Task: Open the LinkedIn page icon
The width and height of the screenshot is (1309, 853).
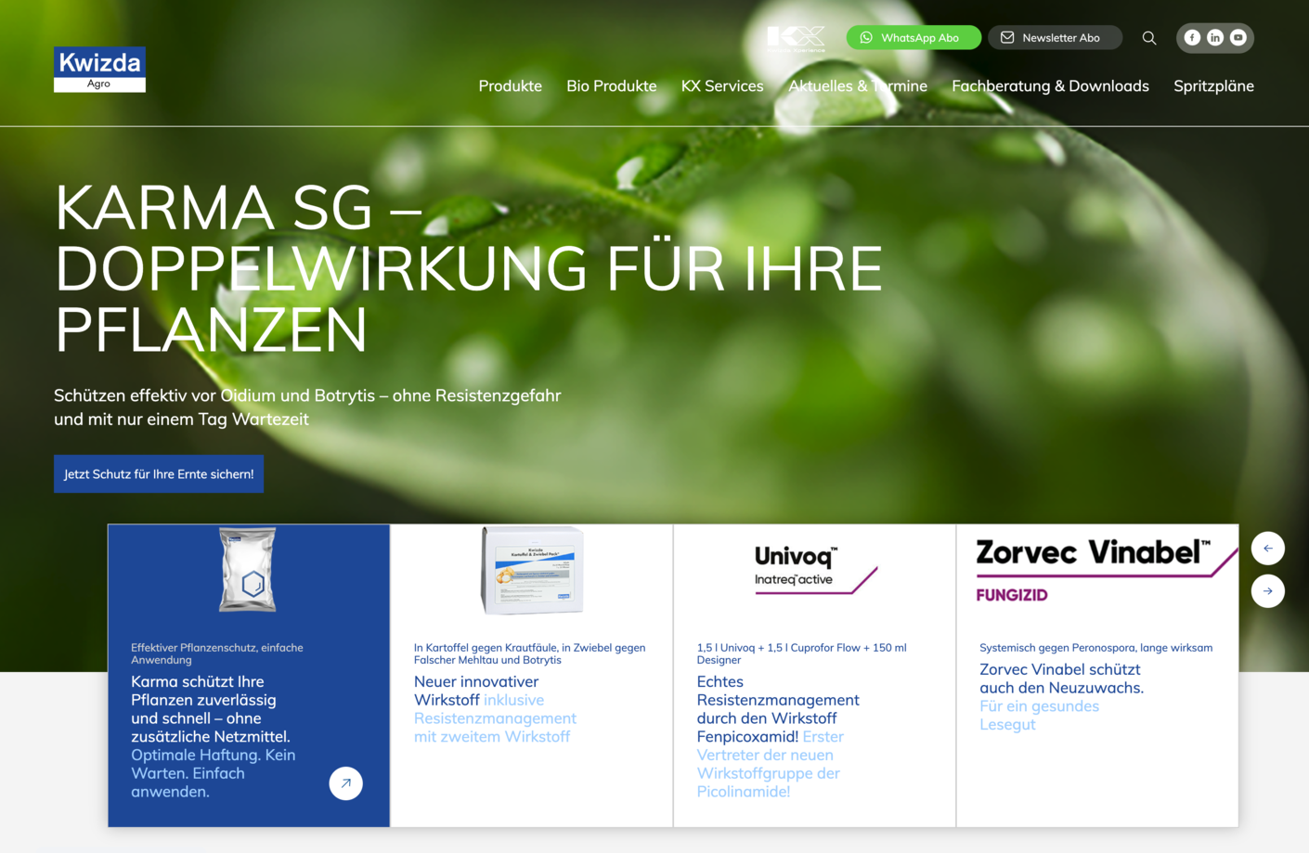Action: pos(1215,38)
